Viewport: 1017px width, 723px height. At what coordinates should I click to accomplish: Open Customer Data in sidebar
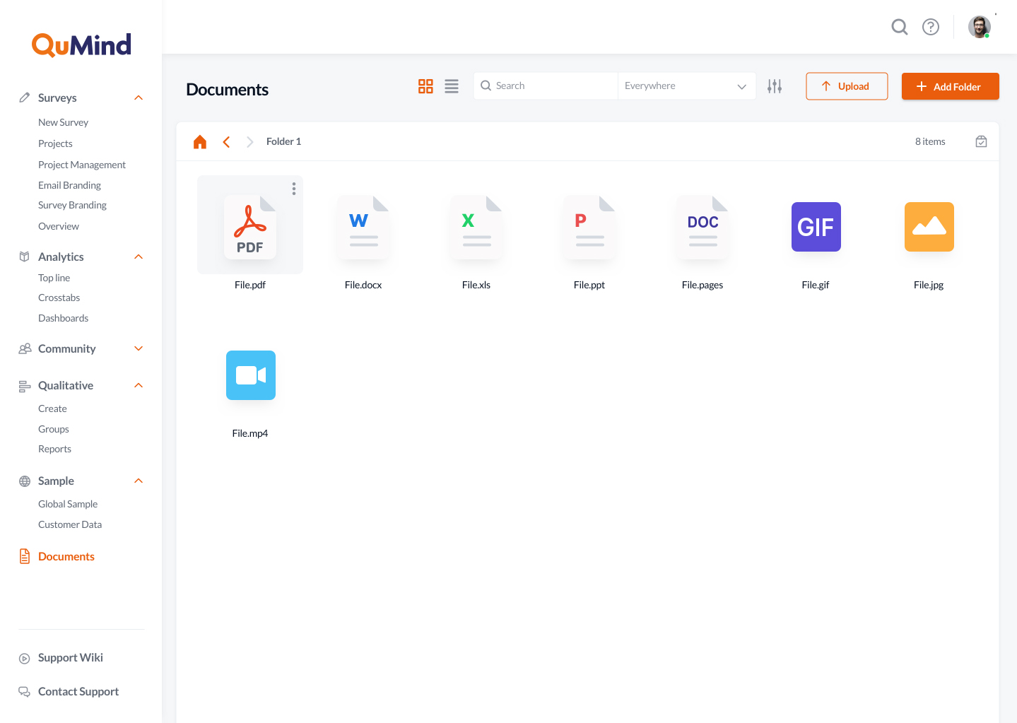tap(70, 524)
